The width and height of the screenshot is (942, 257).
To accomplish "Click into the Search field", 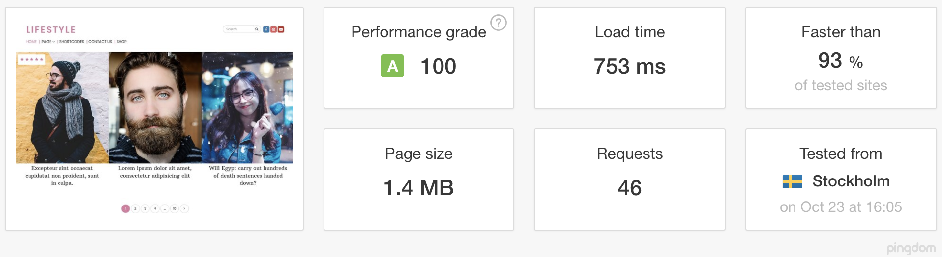I will coord(239,29).
